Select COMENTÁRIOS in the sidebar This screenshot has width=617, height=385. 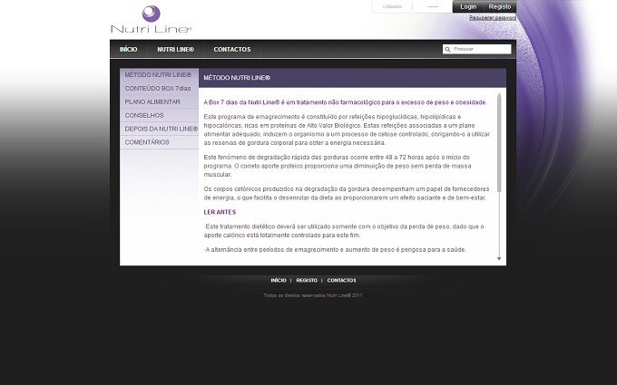[159, 142]
